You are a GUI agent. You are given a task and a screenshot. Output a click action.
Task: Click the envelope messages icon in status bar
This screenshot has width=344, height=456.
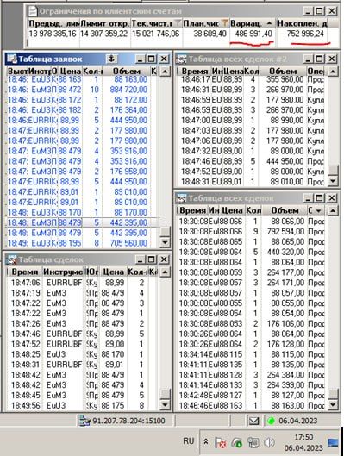(x=253, y=421)
